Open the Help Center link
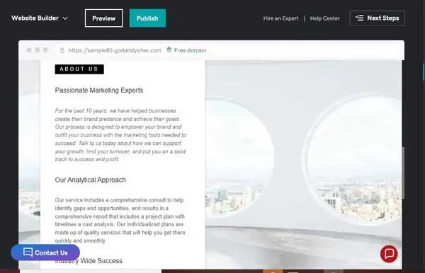 tap(324, 18)
